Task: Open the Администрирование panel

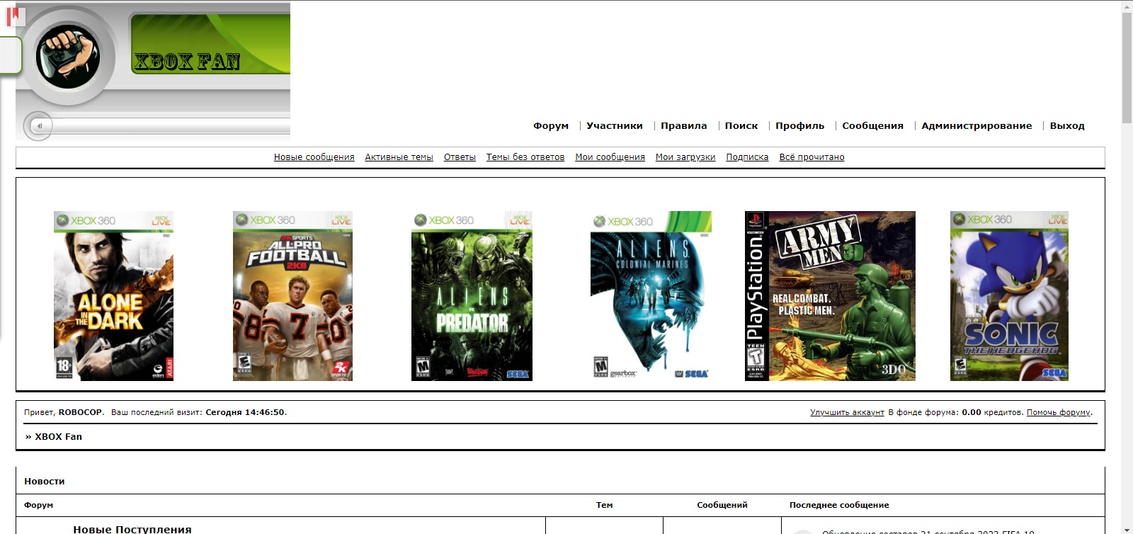Action: tap(977, 125)
